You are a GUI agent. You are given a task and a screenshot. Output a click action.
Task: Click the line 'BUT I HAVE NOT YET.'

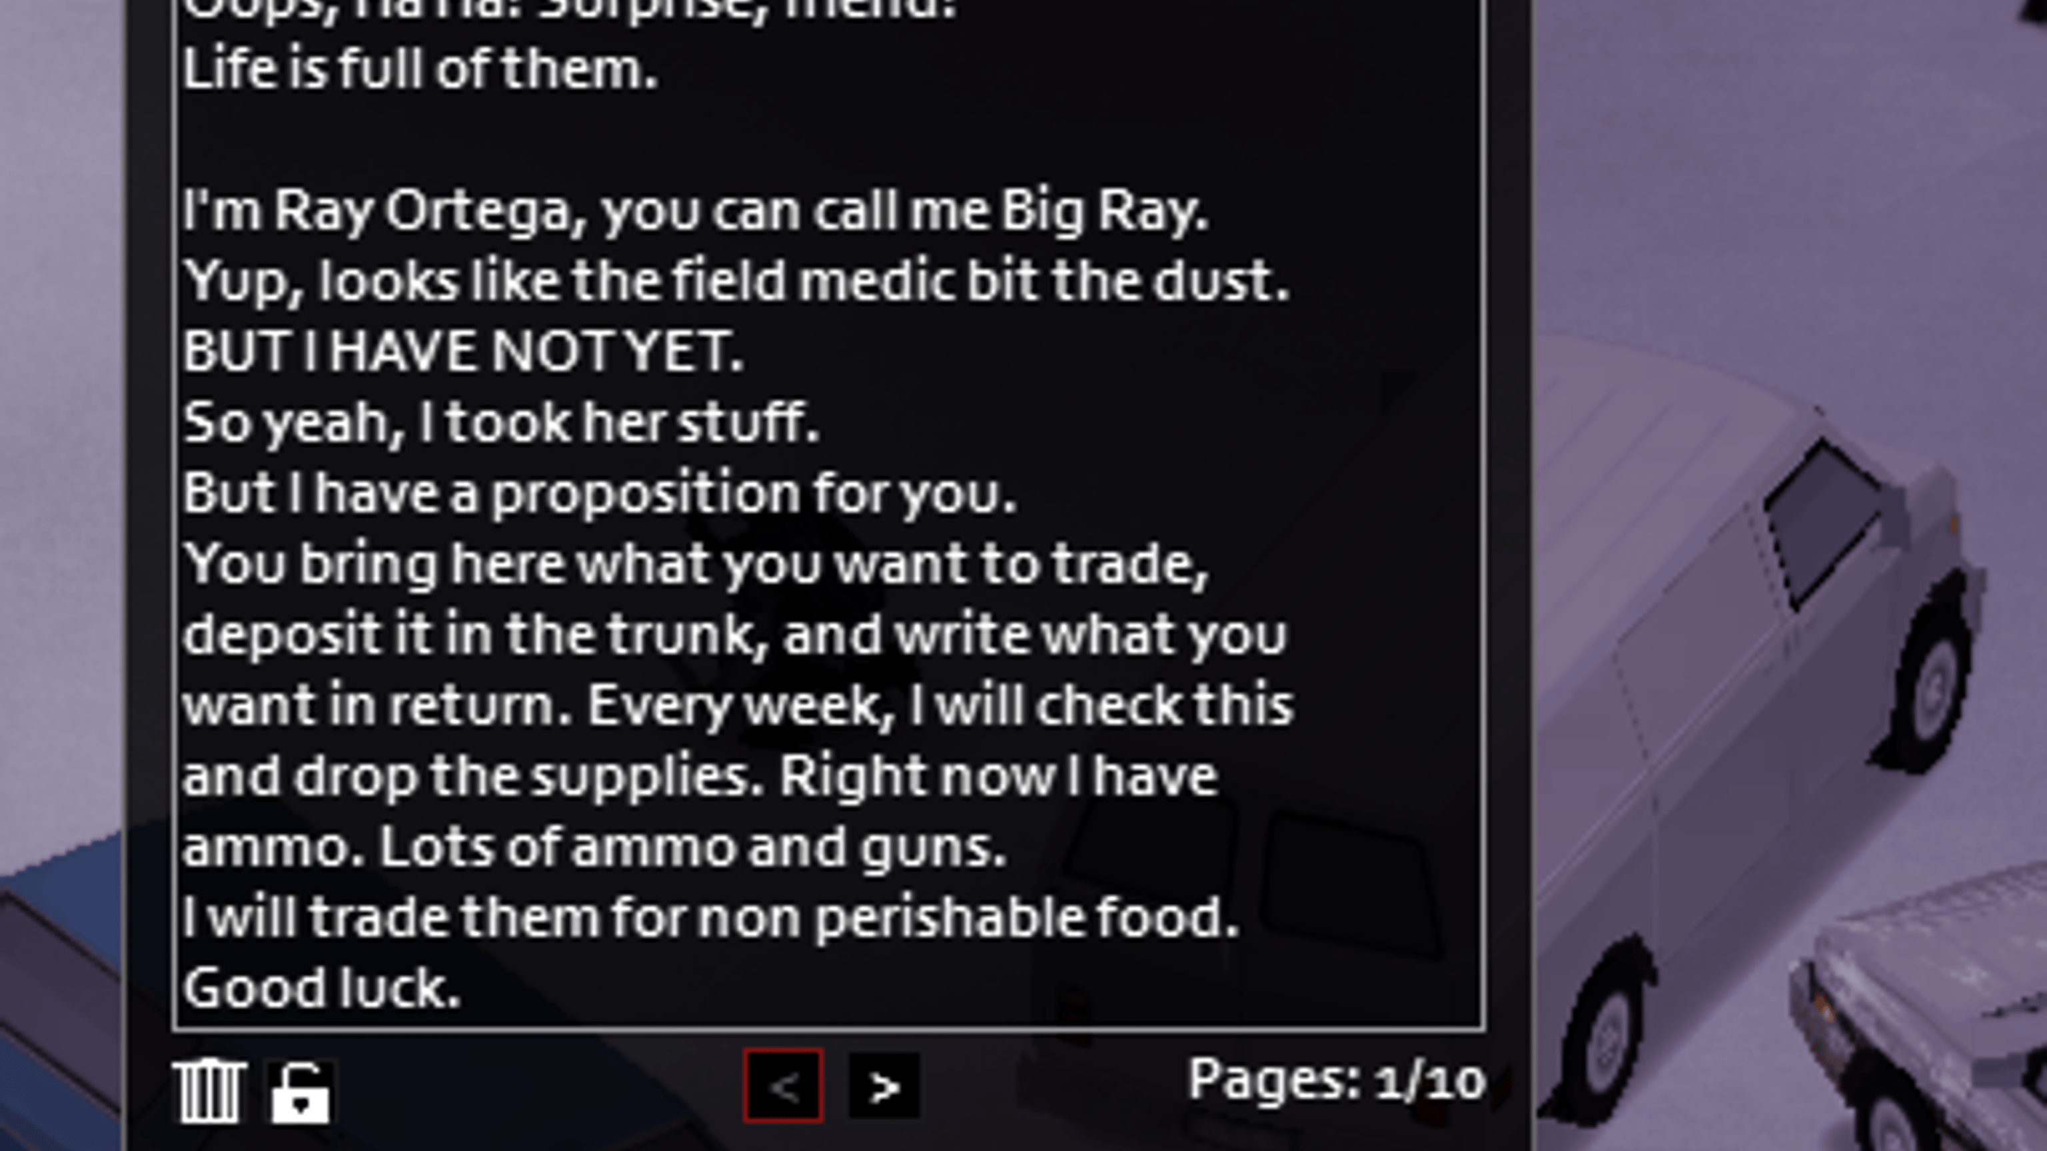[462, 351]
